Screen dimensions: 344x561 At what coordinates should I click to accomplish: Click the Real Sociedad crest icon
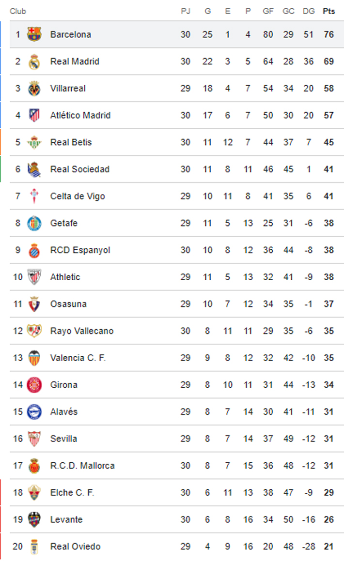pyautogui.click(x=34, y=169)
